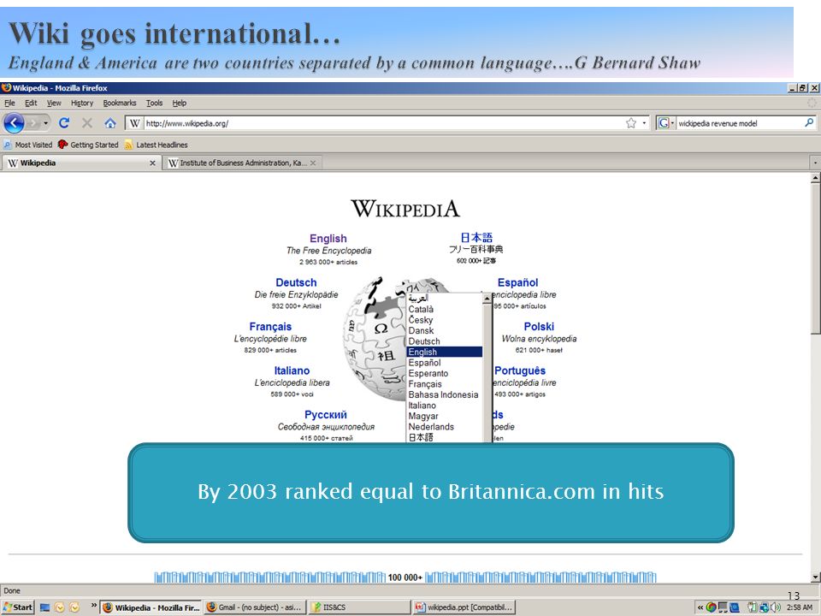Click page scrollbar down arrow

click(815, 577)
